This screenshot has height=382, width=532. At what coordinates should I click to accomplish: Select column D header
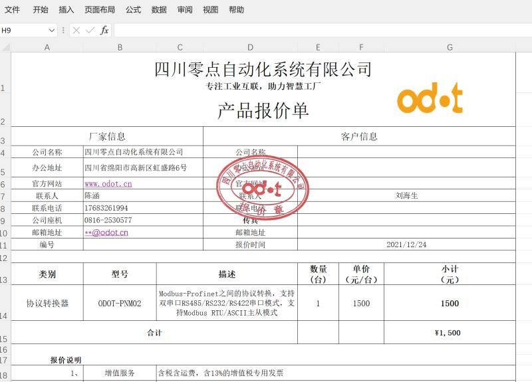[251, 47]
